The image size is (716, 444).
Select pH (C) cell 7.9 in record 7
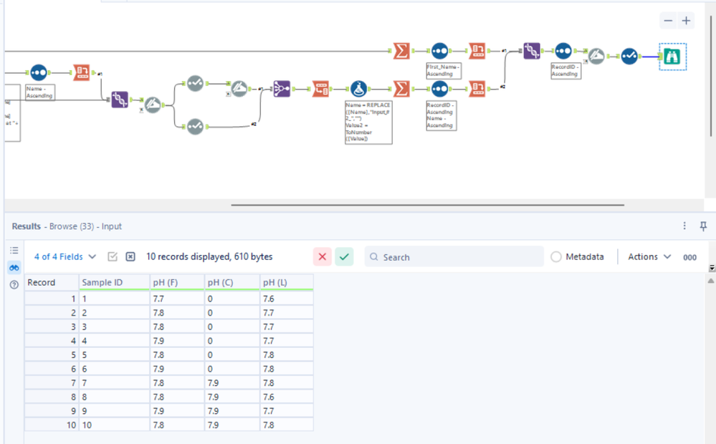tap(232, 383)
